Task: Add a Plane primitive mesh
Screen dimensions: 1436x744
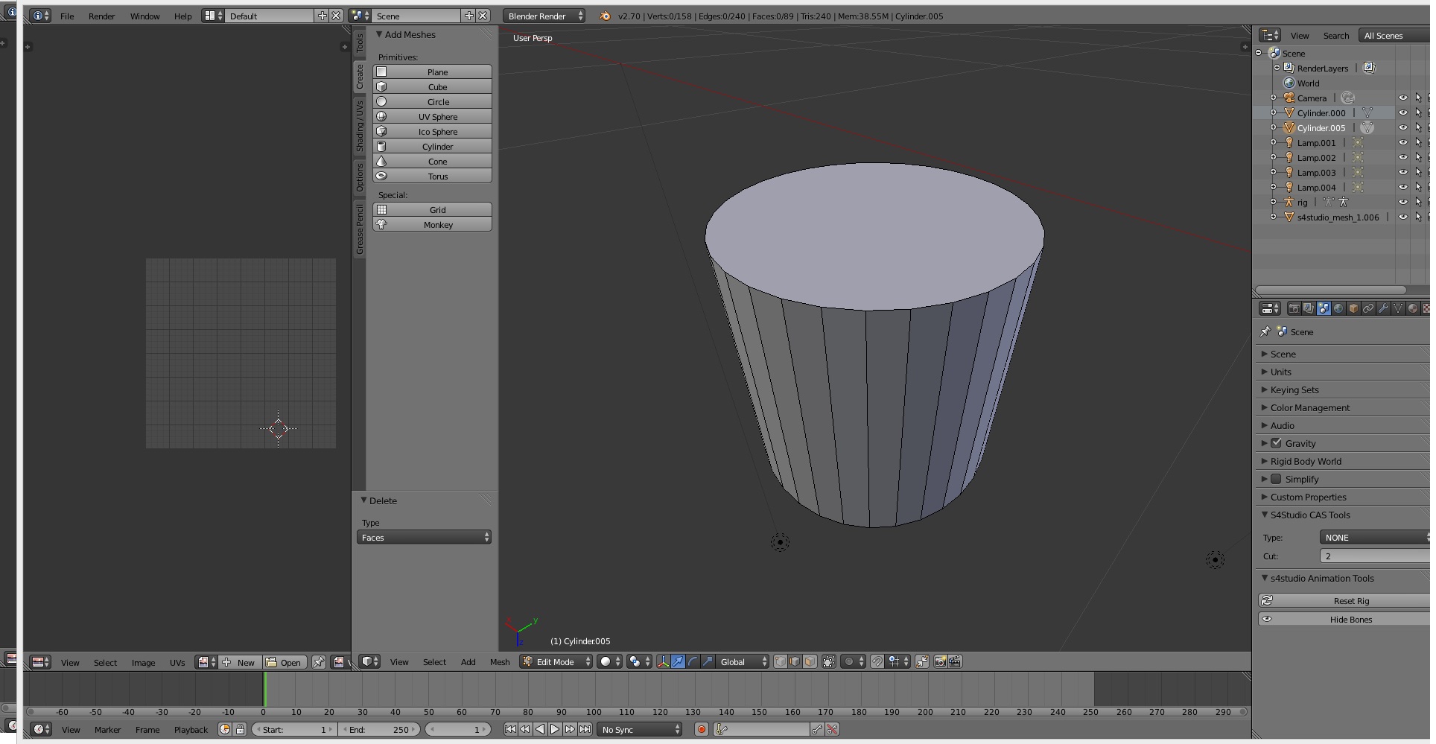Action: [x=432, y=72]
